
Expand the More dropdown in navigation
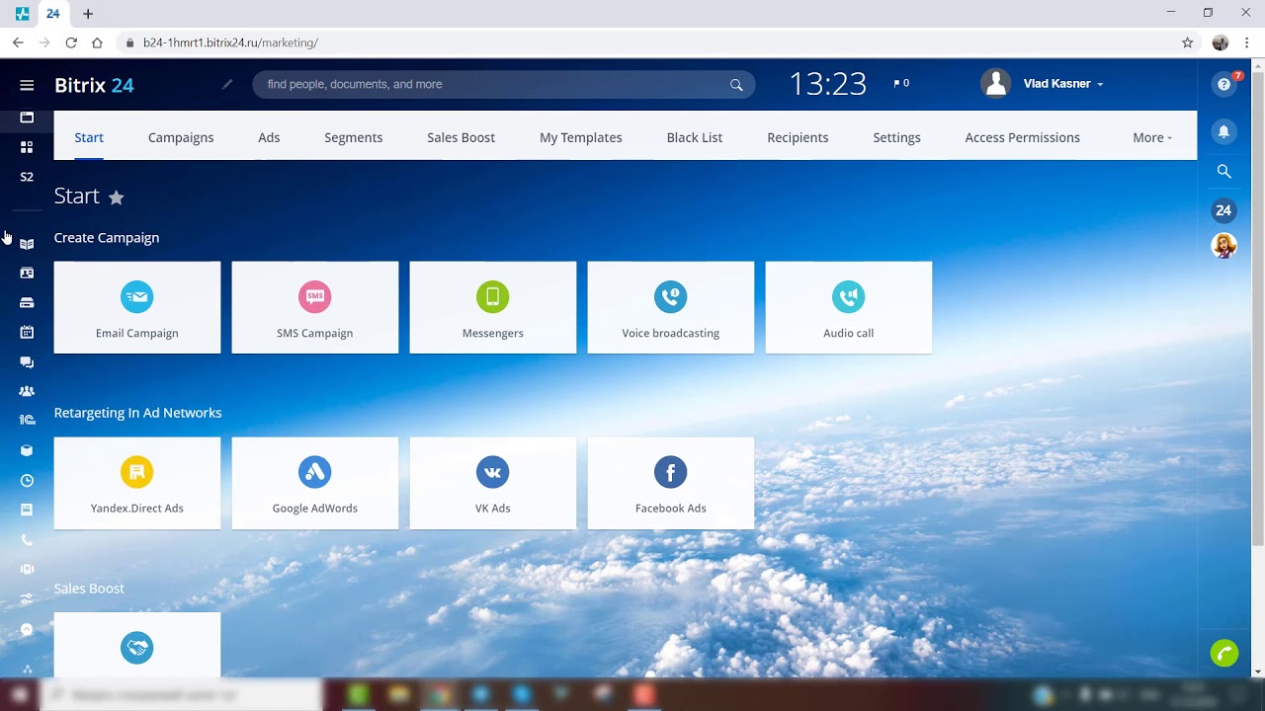point(1152,137)
